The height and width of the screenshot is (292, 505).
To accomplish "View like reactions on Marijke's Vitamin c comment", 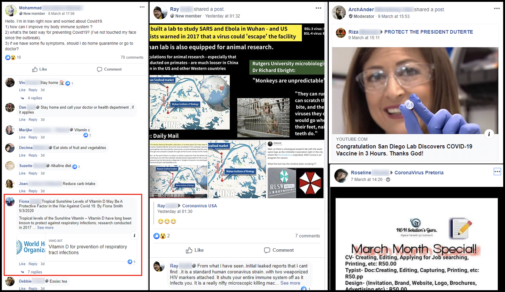I will 87,135.
